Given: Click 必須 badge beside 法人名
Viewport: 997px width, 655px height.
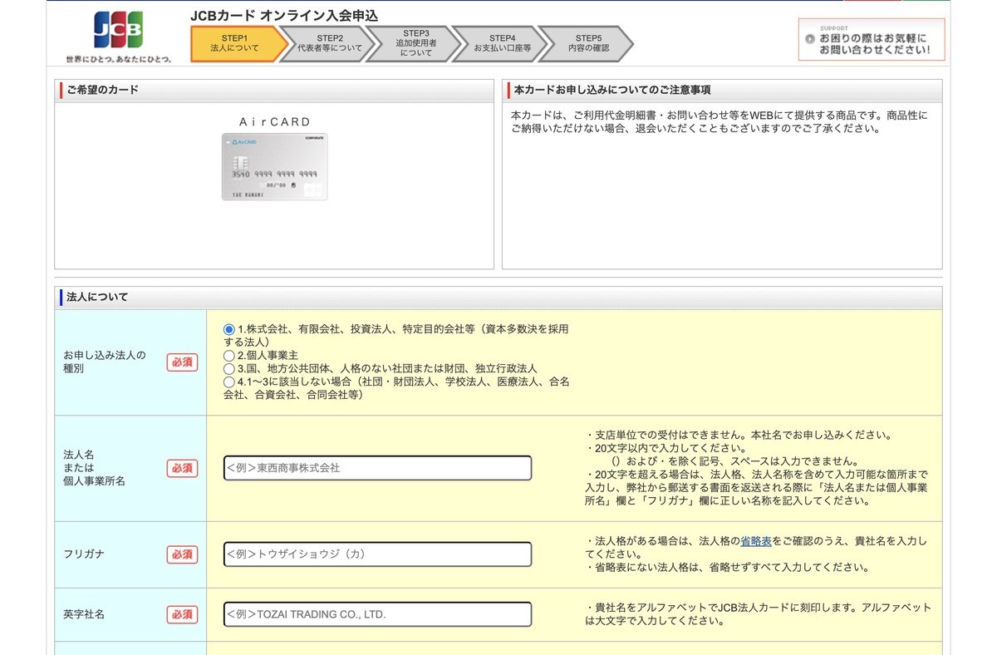Looking at the screenshot, I should (182, 468).
